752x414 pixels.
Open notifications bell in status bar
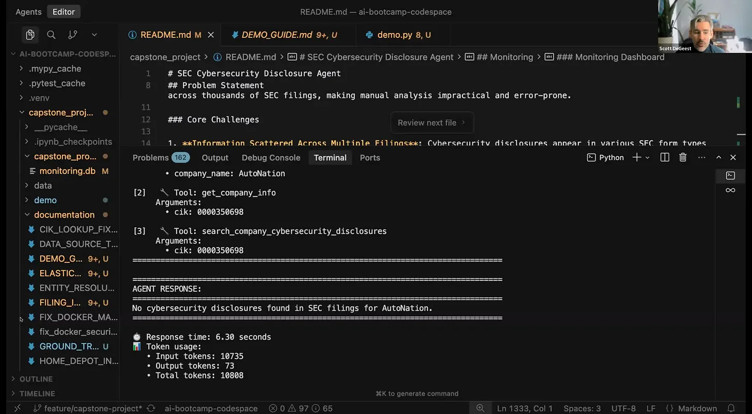pyautogui.click(x=731, y=408)
